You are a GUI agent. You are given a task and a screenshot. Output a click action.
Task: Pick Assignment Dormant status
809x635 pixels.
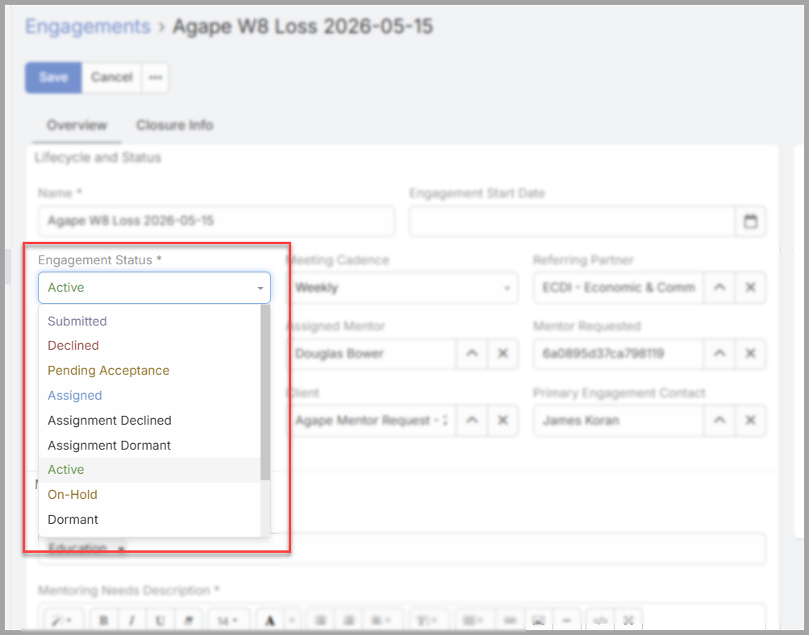point(150,446)
